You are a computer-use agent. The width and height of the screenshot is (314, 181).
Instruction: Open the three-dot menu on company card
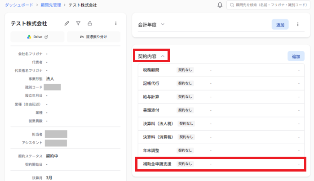pos(116,23)
